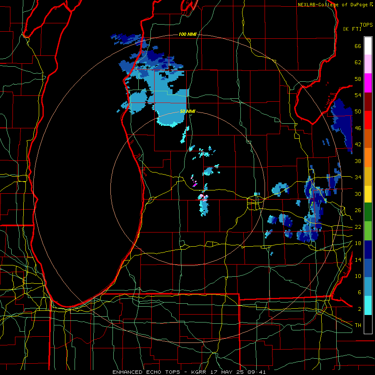The image size is (375, 375).
Task: Click the dark green legend swatch
Action: click(368, 212)
